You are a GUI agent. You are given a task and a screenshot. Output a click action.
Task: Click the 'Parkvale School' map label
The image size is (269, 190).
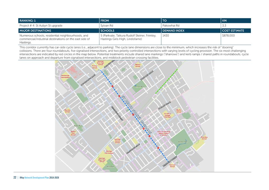pos(172,166)
